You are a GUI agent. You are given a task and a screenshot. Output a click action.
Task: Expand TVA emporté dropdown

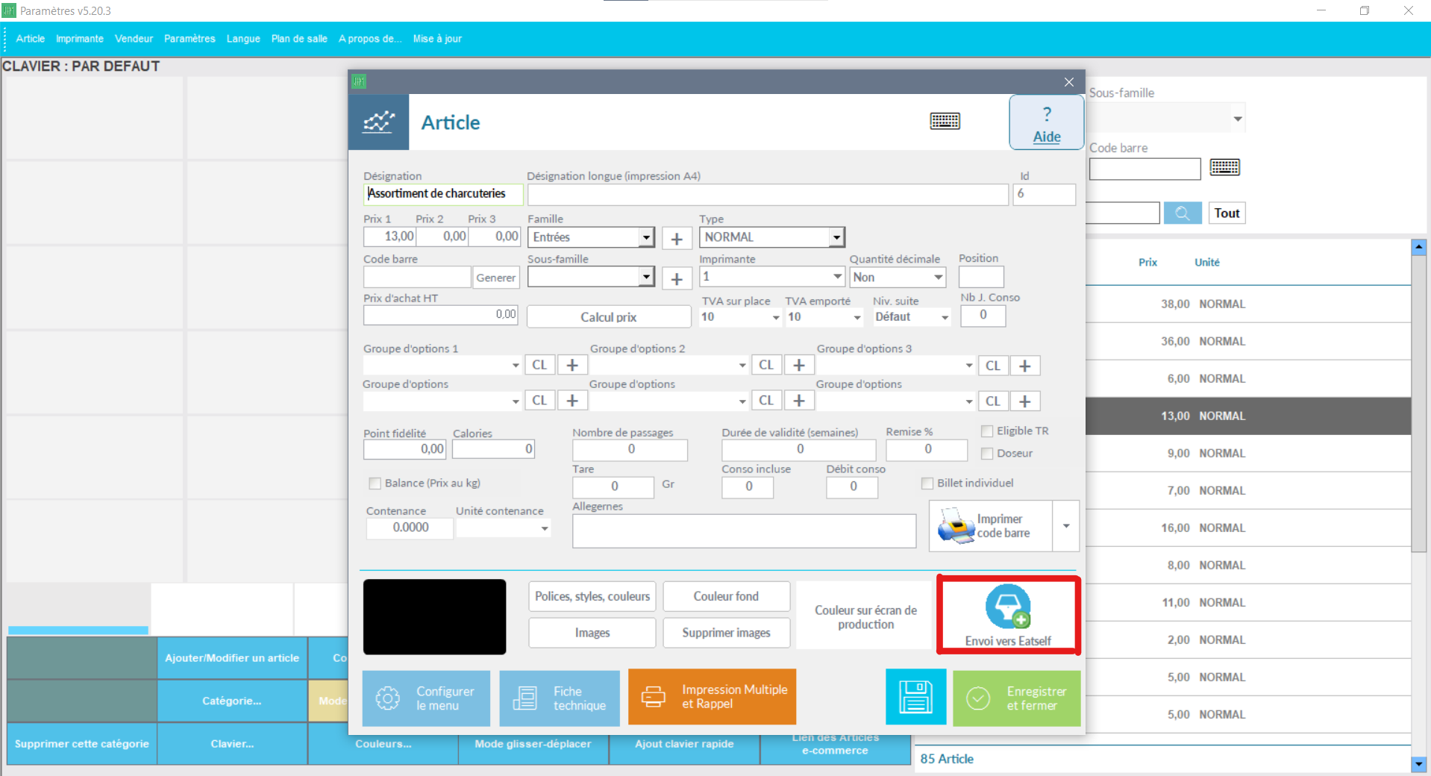click(x=857, y=317)
